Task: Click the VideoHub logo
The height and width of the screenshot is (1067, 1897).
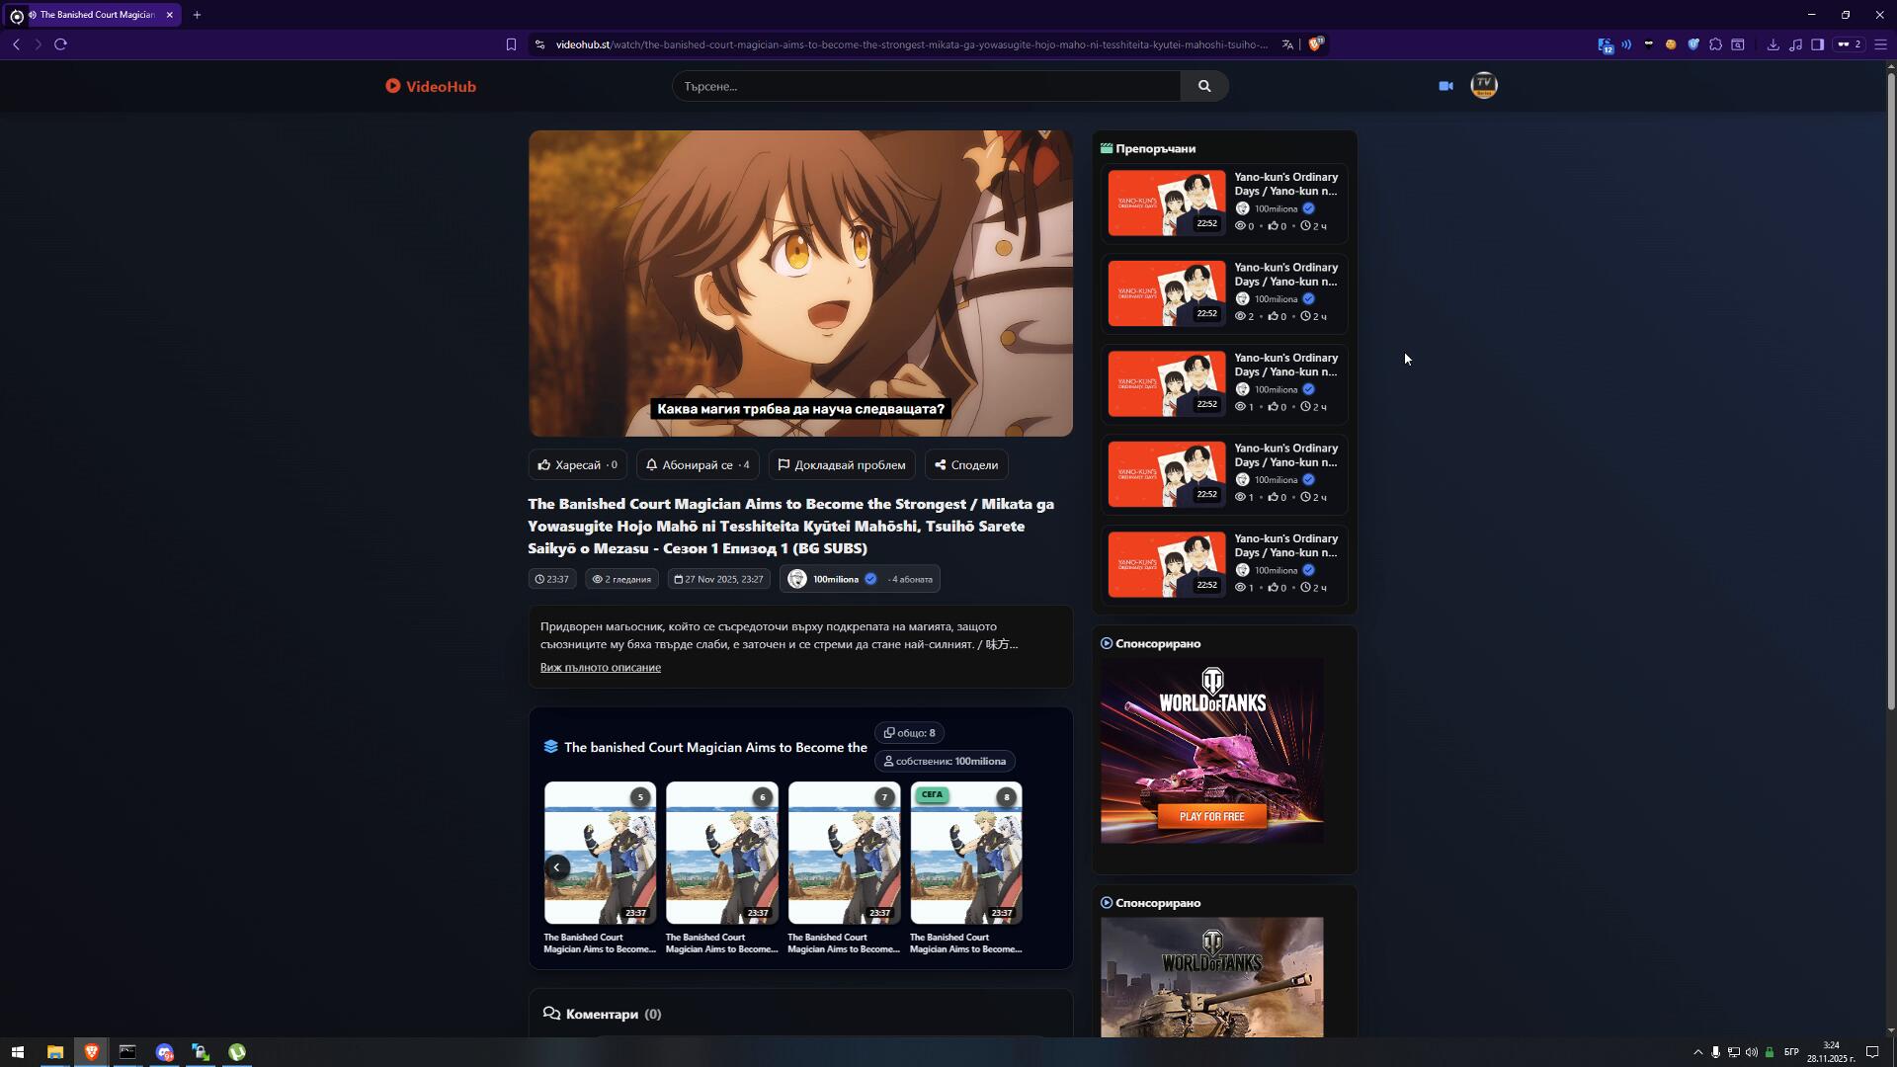Action: point(431,86)
